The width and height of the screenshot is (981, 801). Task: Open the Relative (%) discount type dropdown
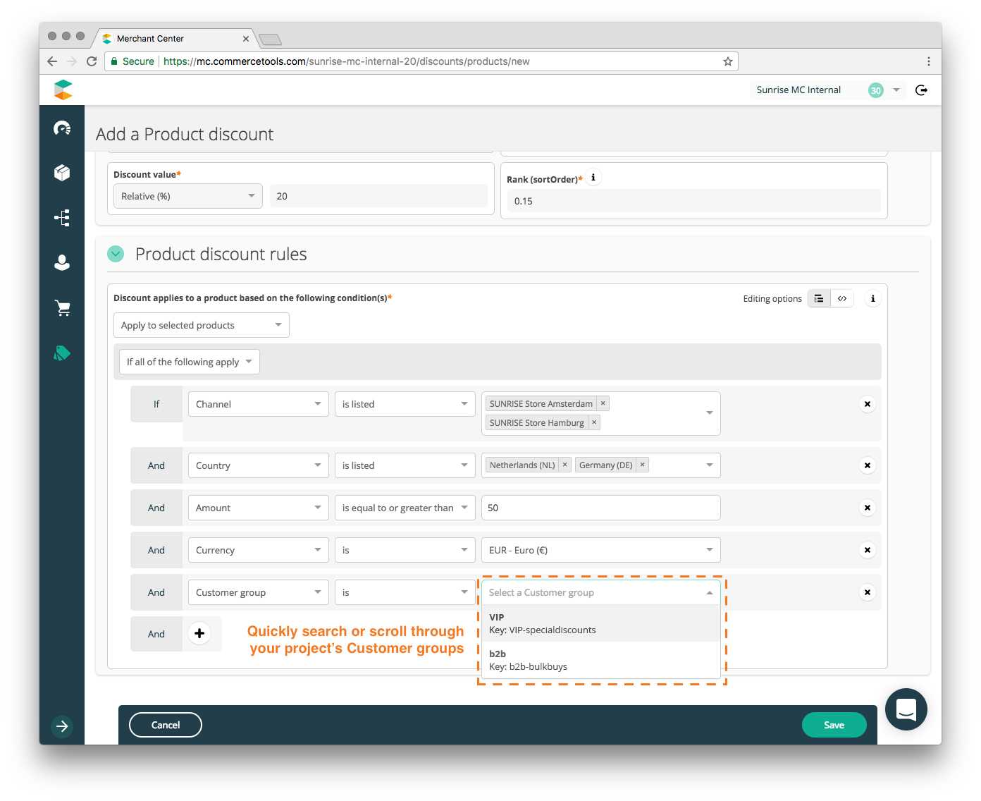click(187, 196)
